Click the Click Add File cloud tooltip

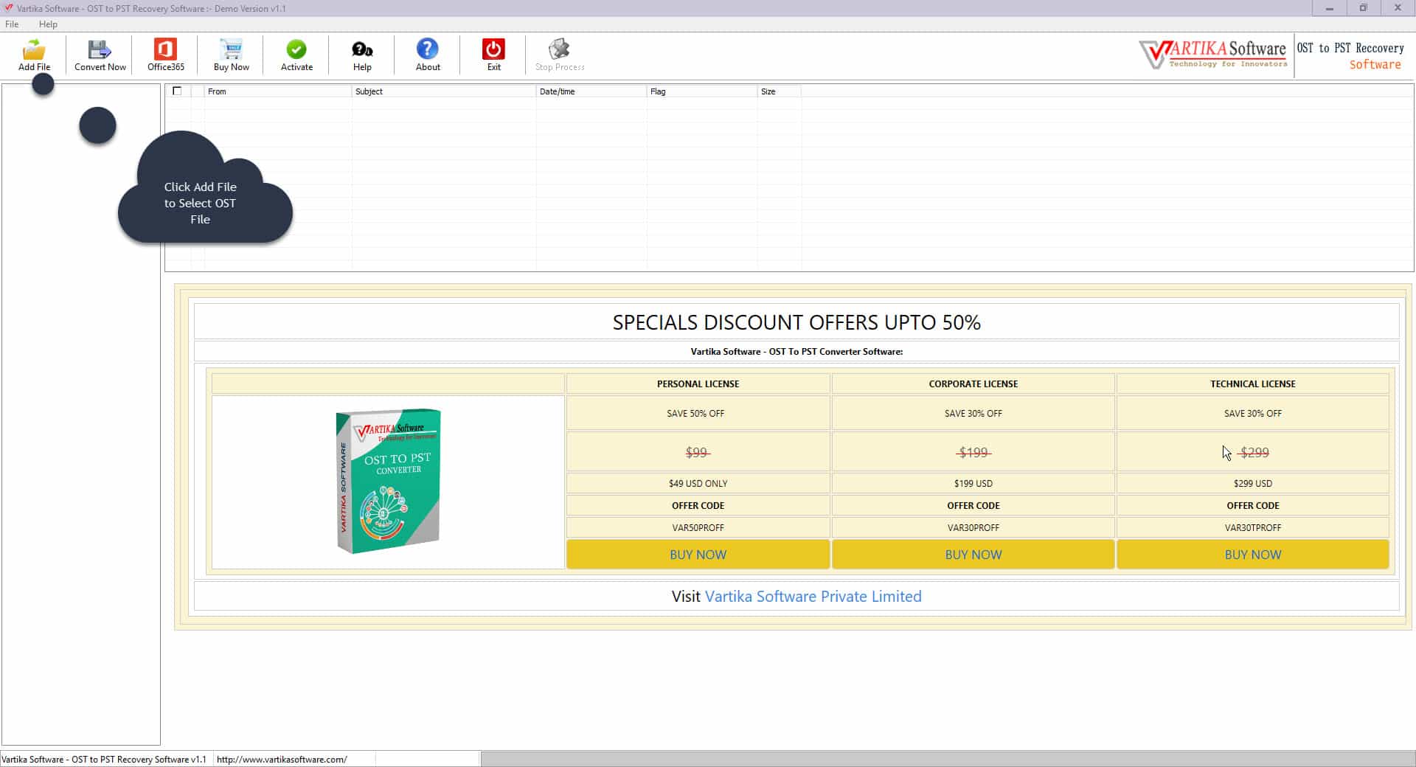point(205,188)
